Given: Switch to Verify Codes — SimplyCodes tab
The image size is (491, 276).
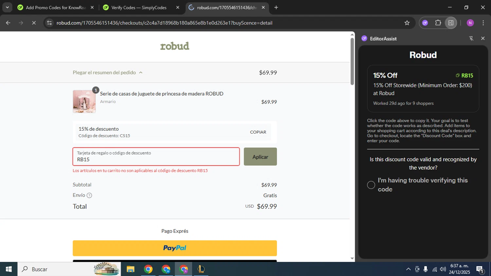Looking at the screenshot, I should click(139, 8).
